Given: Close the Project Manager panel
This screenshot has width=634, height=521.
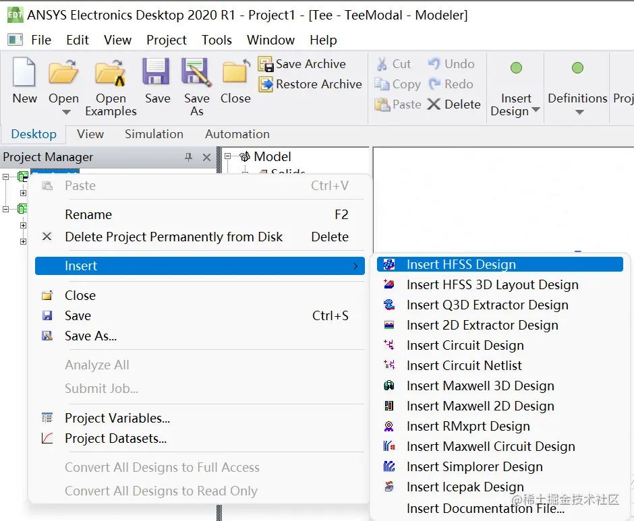Looking at the screenshot, I should pos(206,157).
